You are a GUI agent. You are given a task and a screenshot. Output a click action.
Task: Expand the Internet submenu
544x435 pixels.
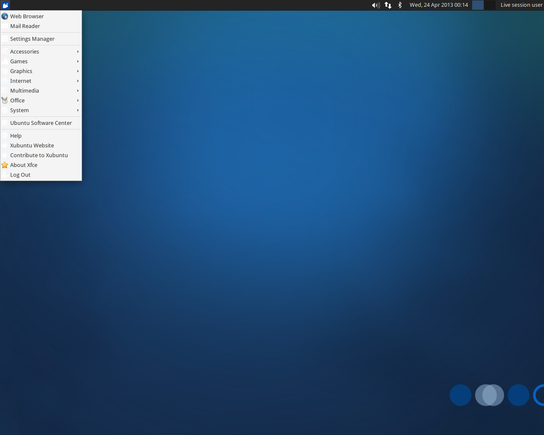pos(41,81)
